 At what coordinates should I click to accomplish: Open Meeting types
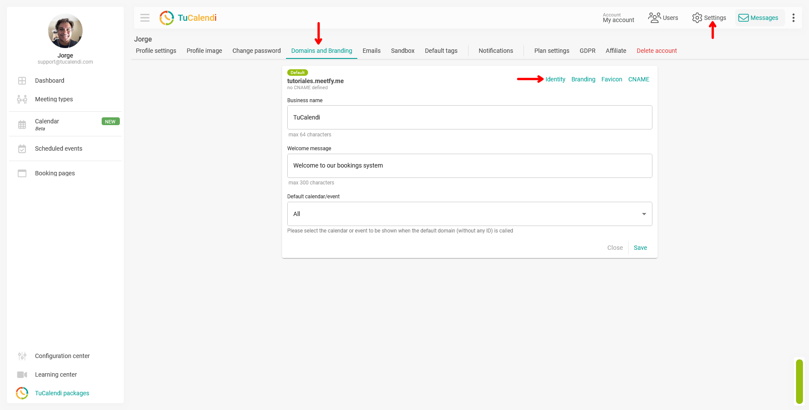54,99
